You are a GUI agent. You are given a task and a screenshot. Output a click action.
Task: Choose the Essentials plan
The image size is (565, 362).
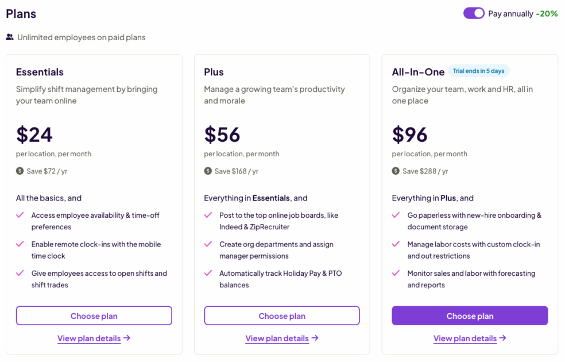click(94, 315)
